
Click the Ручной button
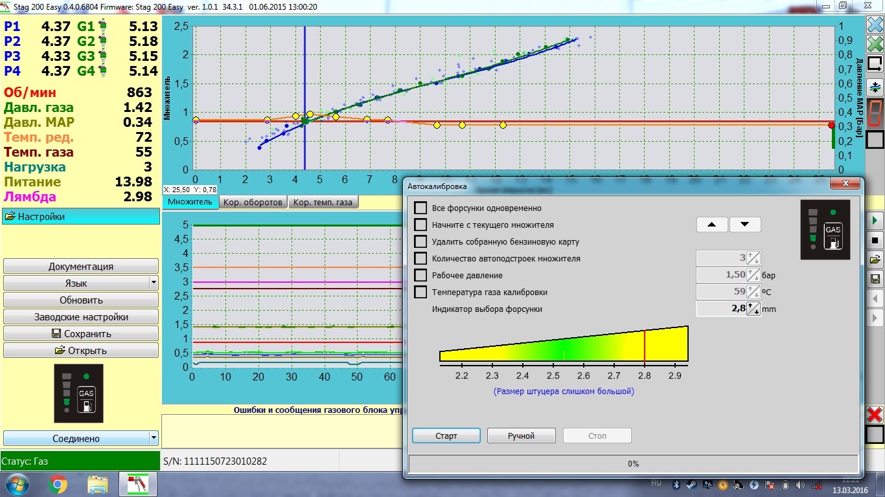[x=522, y=436]
